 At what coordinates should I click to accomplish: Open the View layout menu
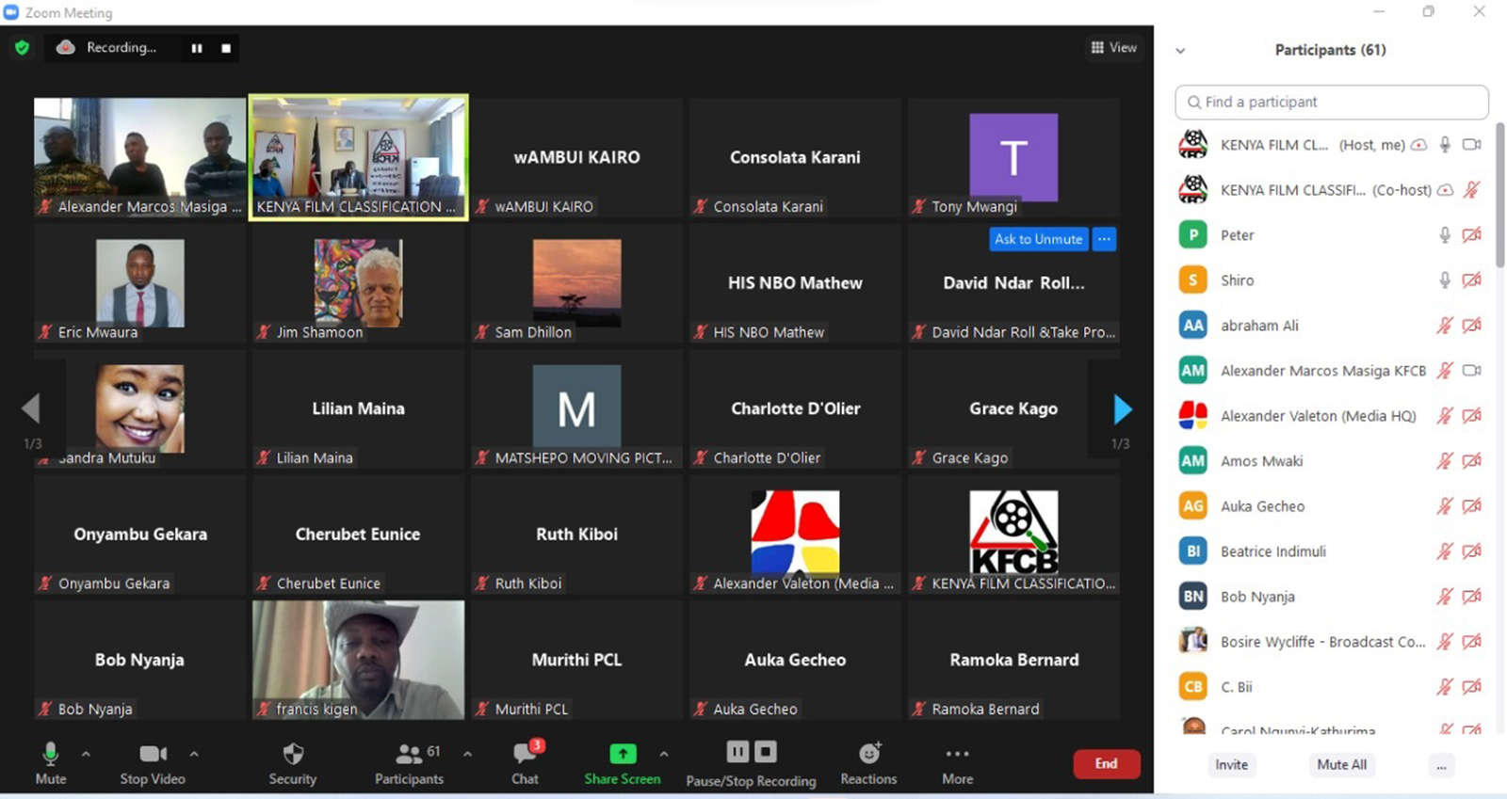[1113, 48]
